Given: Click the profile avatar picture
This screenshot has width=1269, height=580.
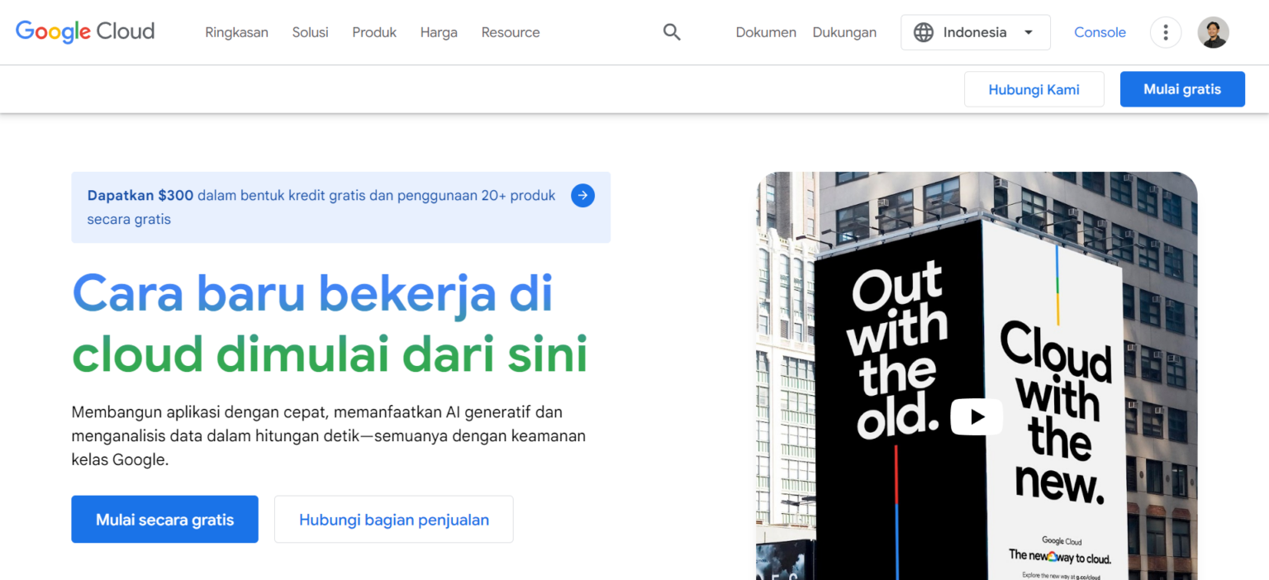Looking at the screenshot, I should [1213, 32].
